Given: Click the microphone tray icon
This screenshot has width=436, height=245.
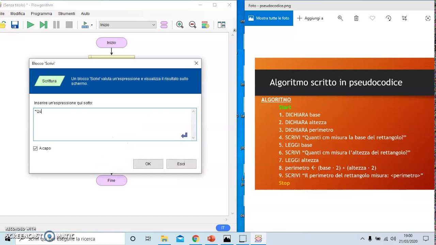Looking at the screenshot, I should point(370,239).
